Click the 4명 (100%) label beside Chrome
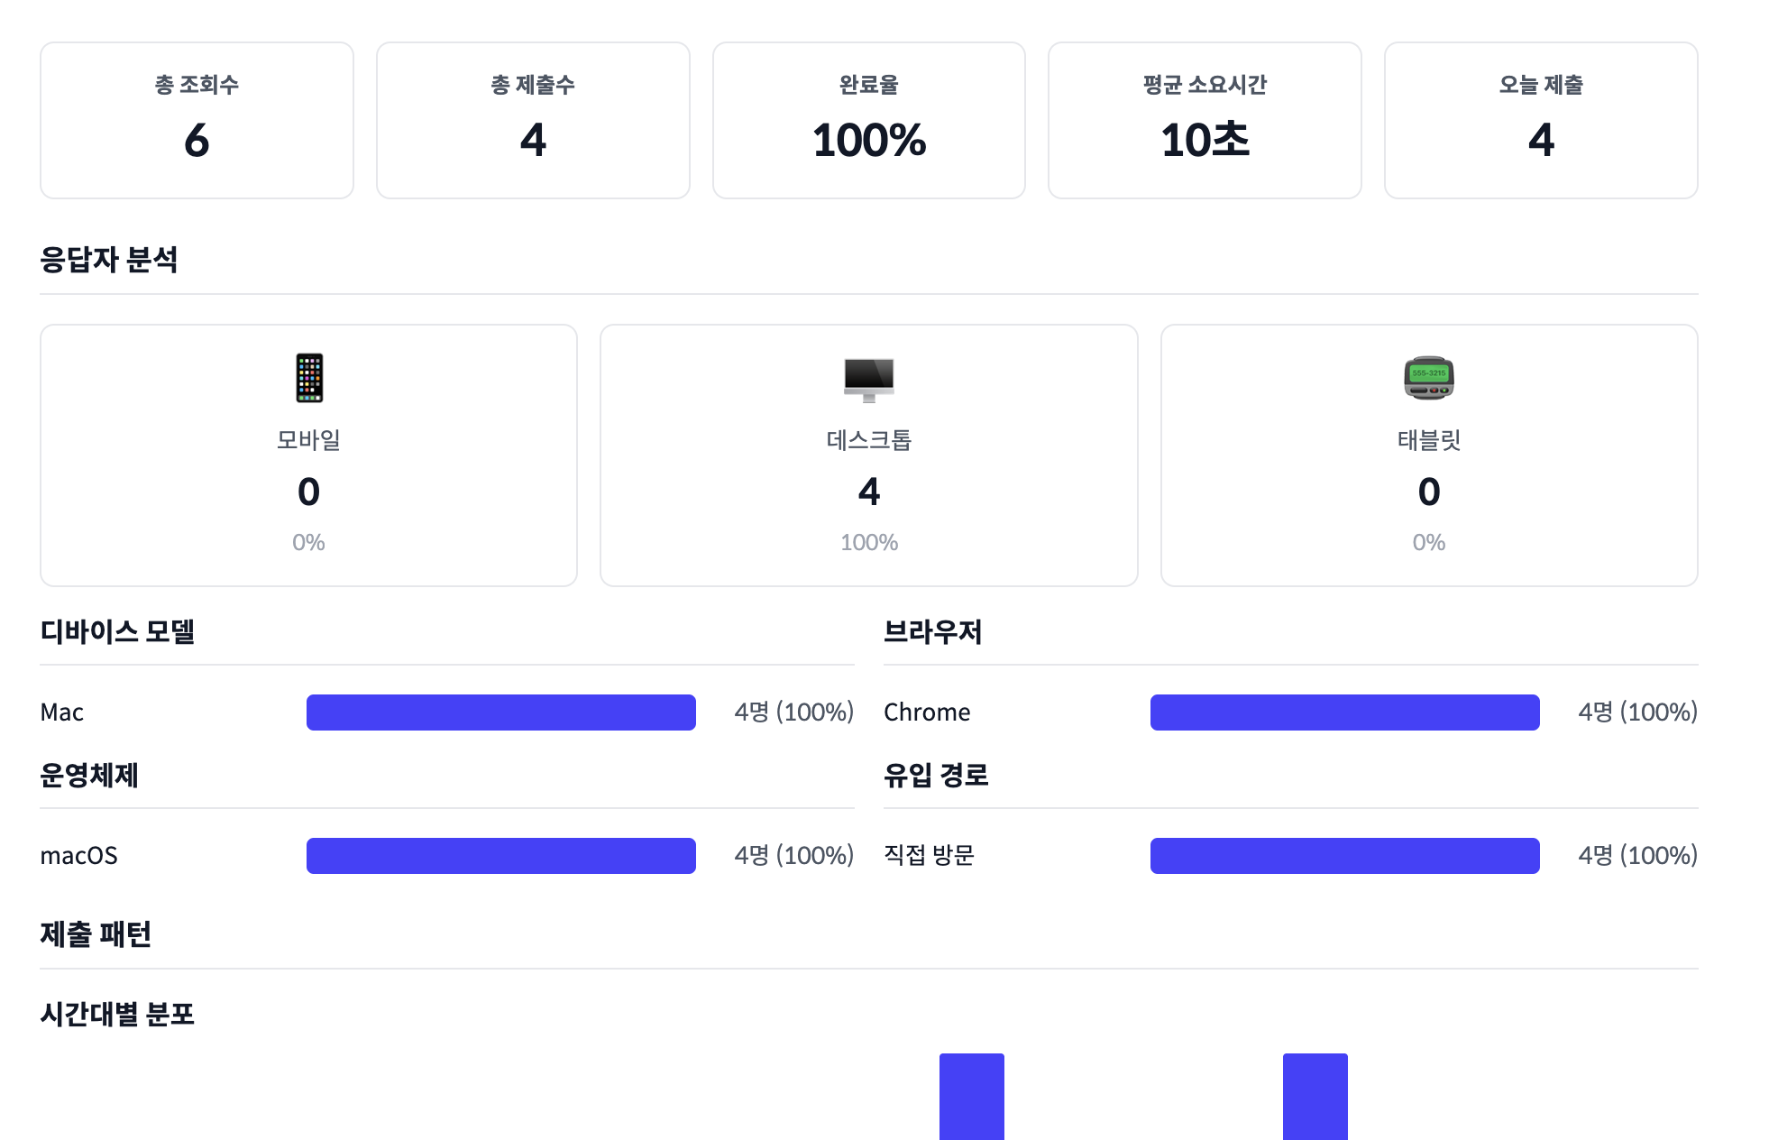Viewport: 1769px width, 1140px height. (x=1637, y=712)
